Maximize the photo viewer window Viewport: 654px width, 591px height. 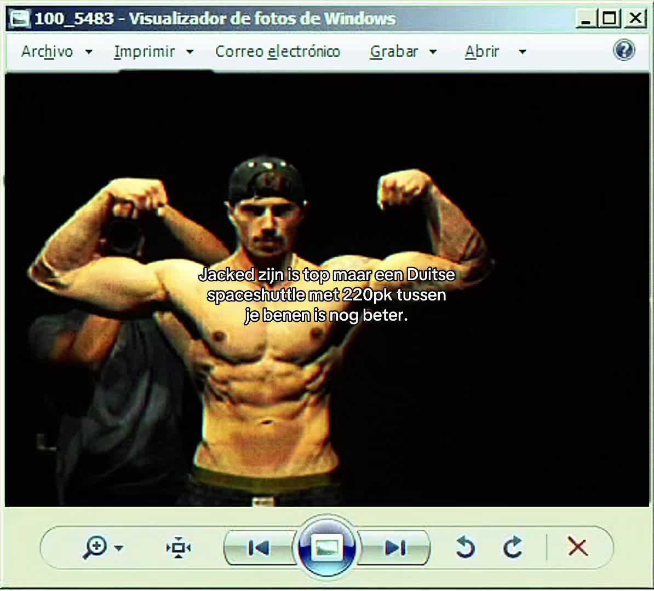[x=609, y=19]
